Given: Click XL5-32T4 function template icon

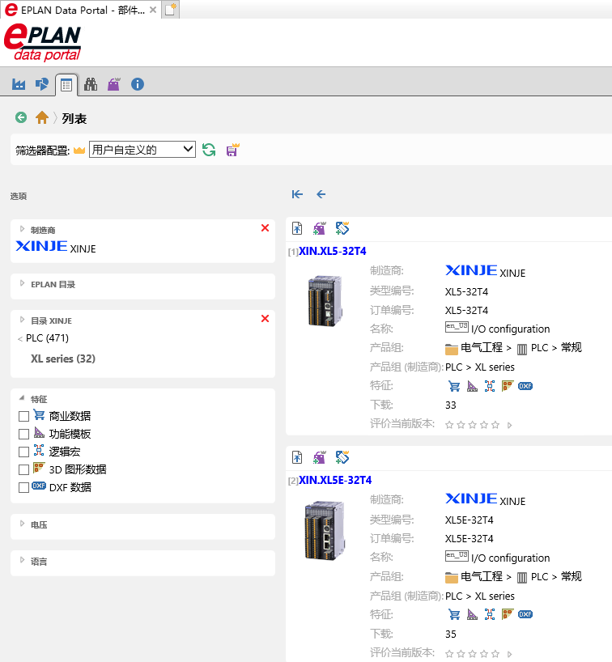Looking at the screenshot, I should (x=472, y=386).
